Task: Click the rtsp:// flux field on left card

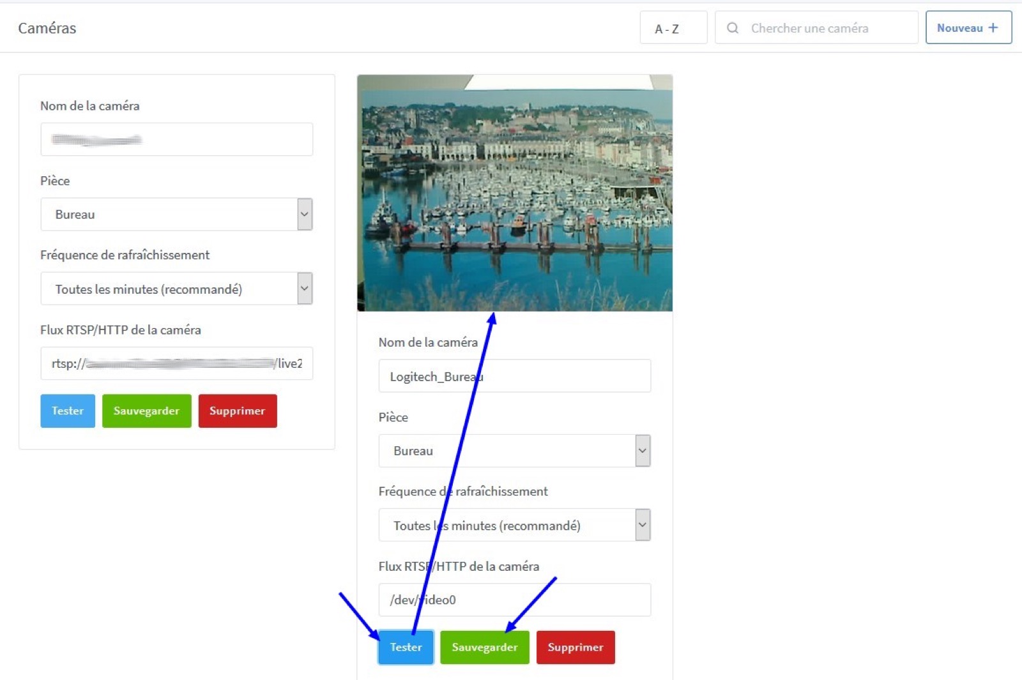Action: (x=176, y=363)
